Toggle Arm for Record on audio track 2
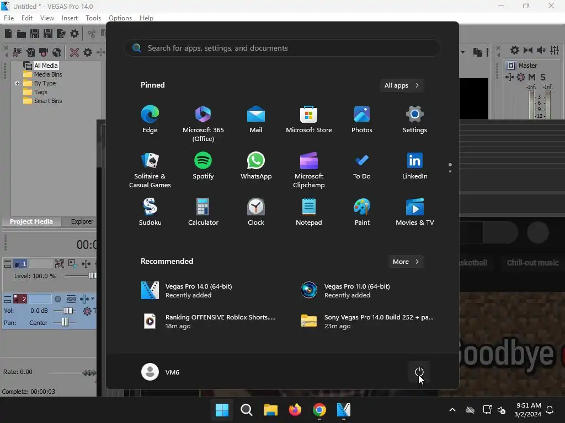This screenshot has width=565, height=423. [x=57, y=299]
